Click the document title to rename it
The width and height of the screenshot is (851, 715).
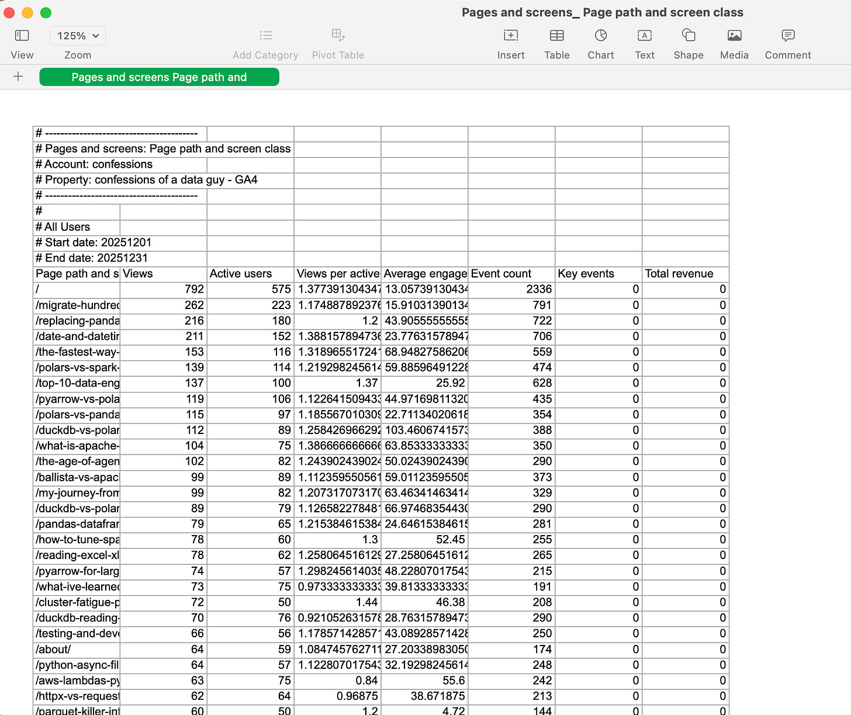point(602,12)
